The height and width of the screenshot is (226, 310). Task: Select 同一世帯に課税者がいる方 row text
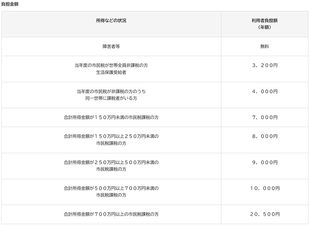[x=111, y=99]
